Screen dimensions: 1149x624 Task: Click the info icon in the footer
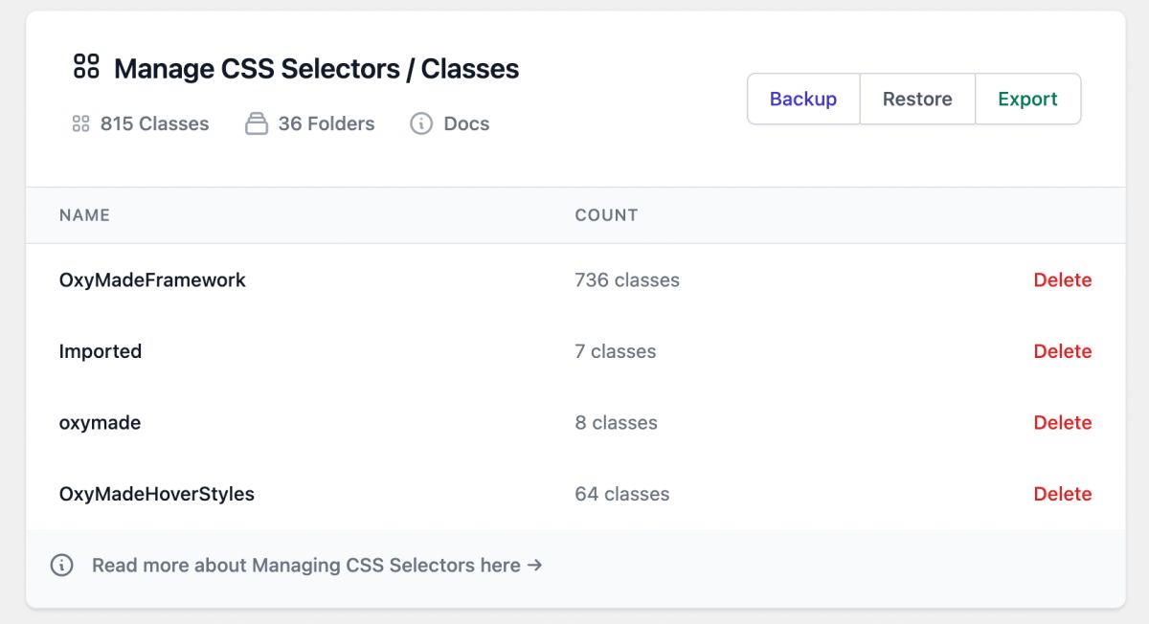tap(61, 565)
